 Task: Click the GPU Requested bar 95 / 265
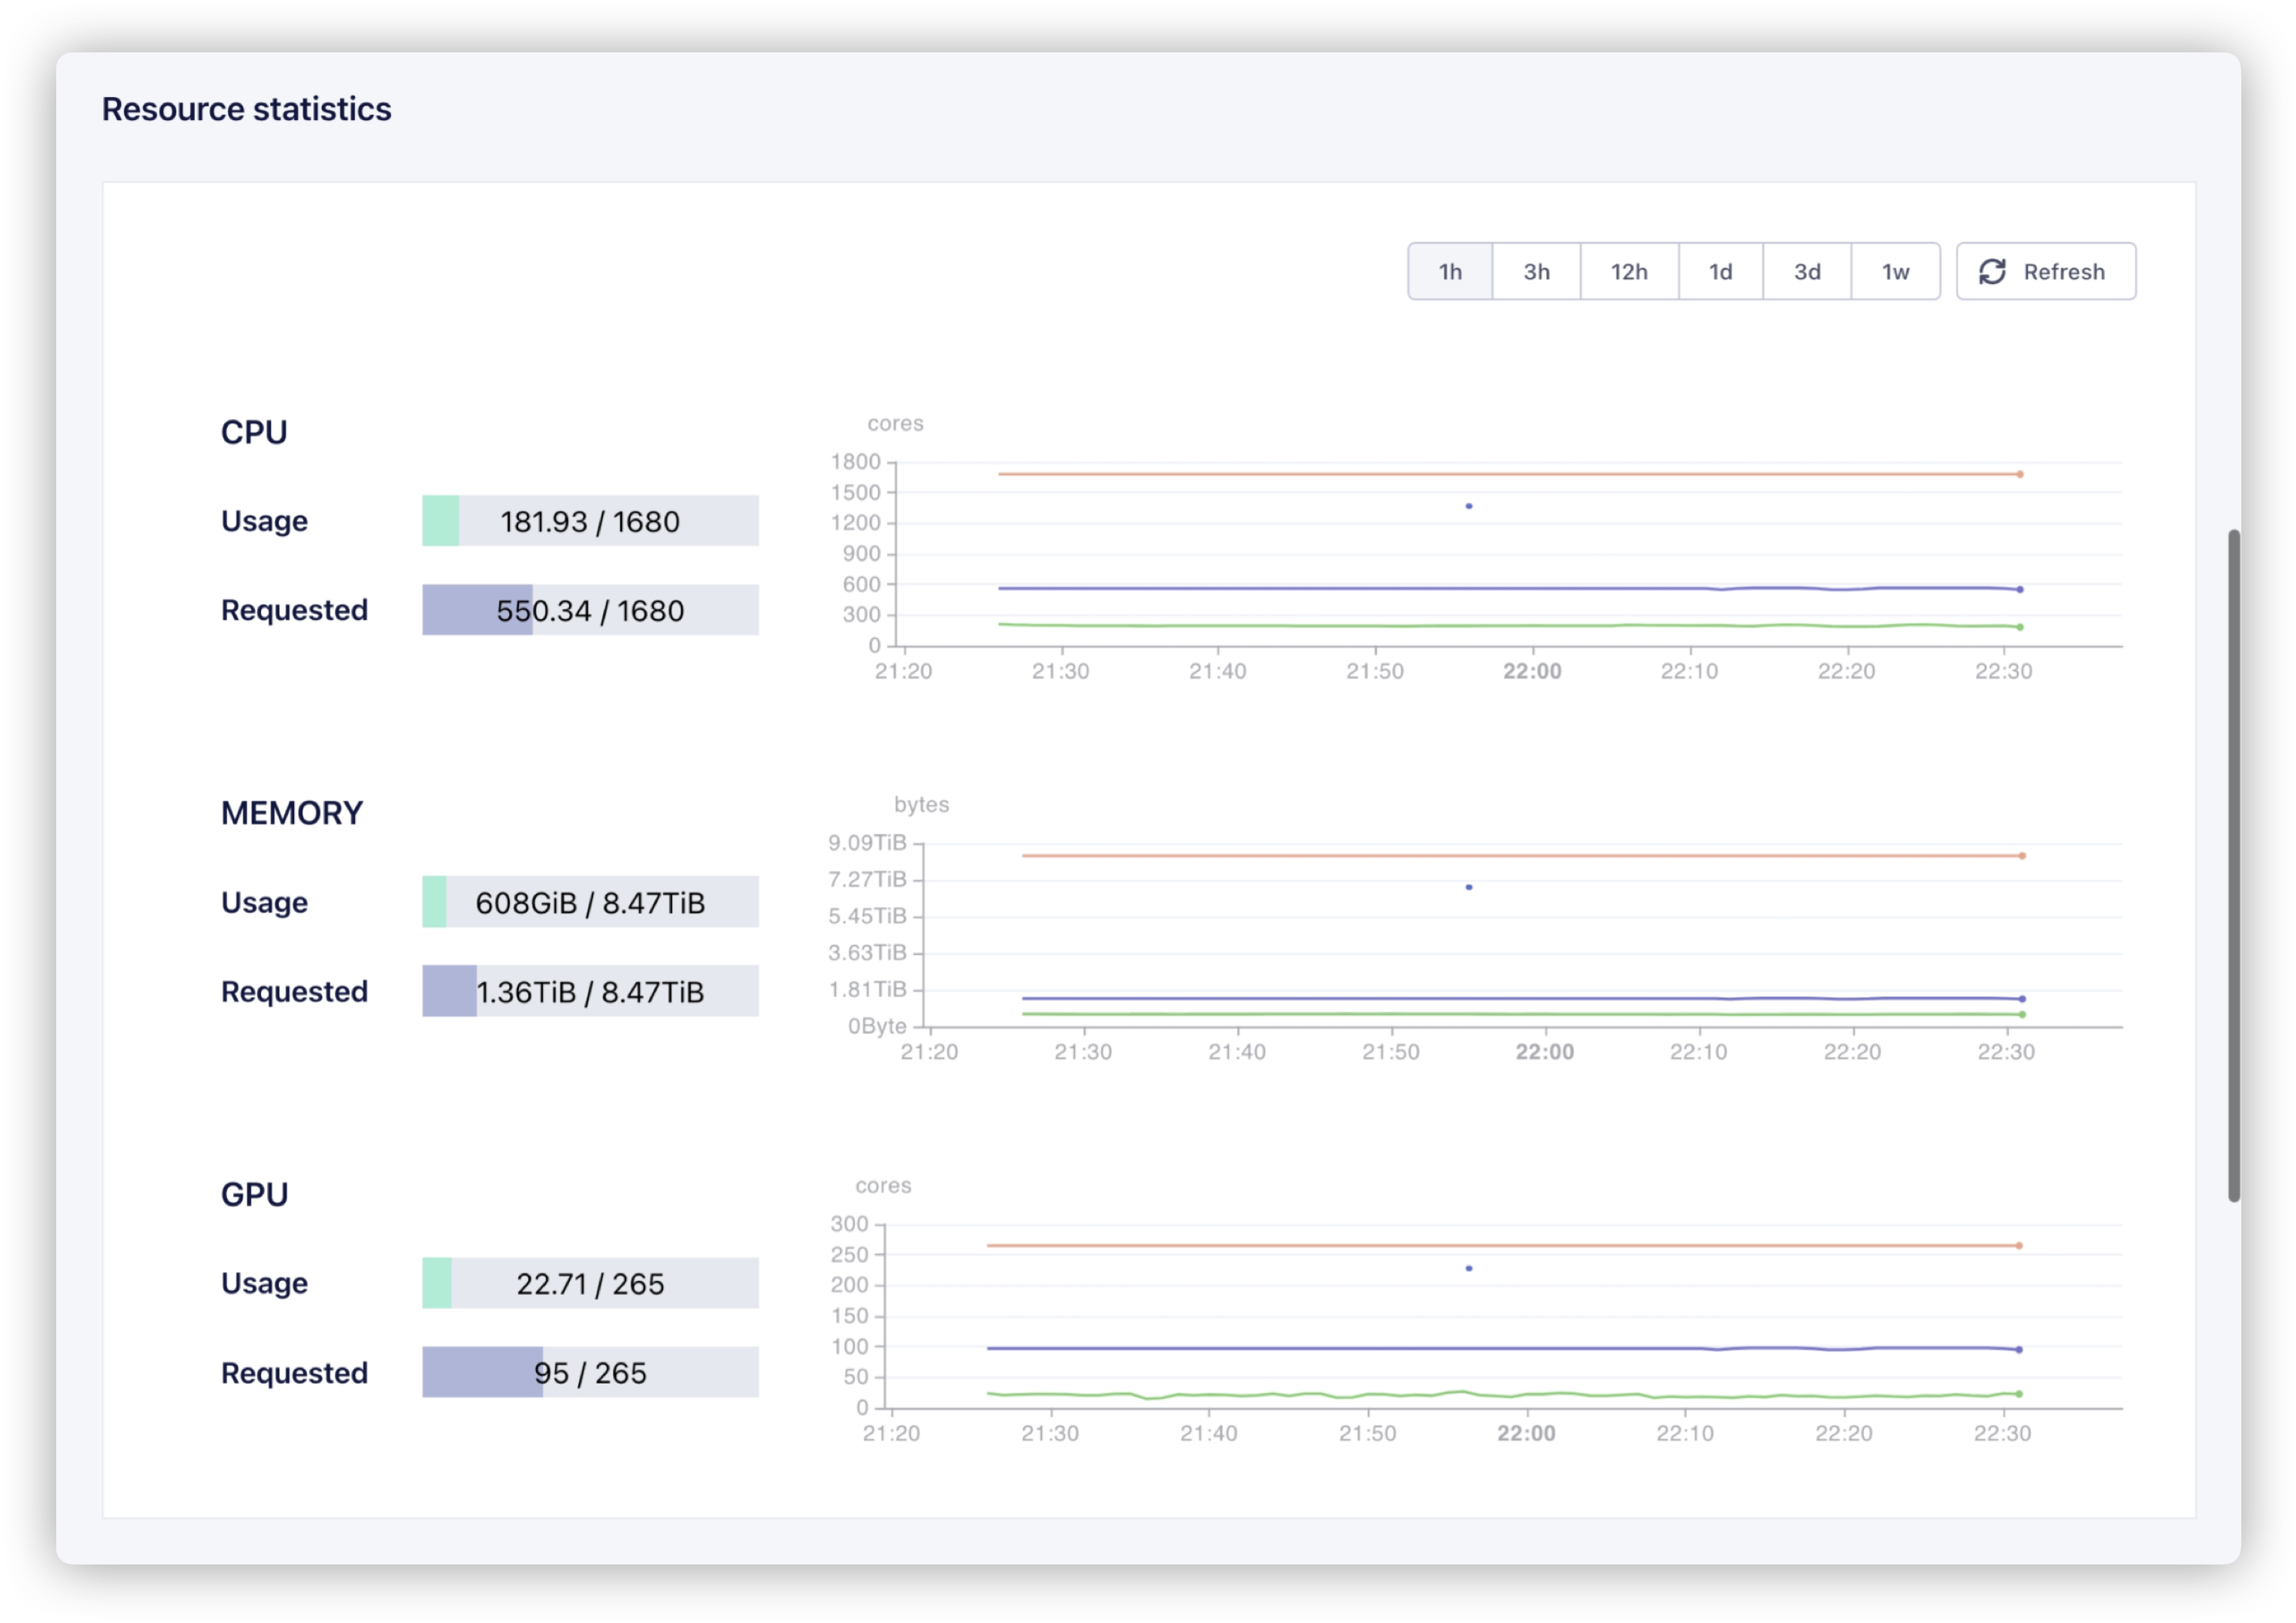[590, 1372]
